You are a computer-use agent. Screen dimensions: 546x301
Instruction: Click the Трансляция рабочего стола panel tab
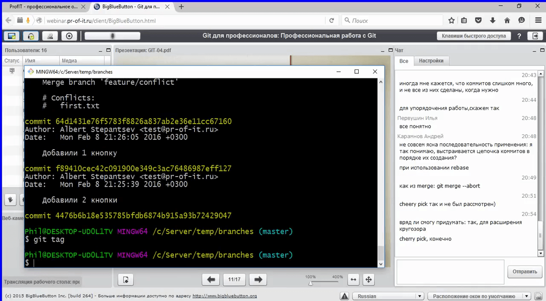[x=42, y=282]
